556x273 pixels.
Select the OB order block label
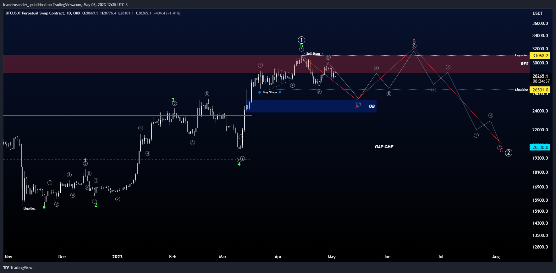372,106
